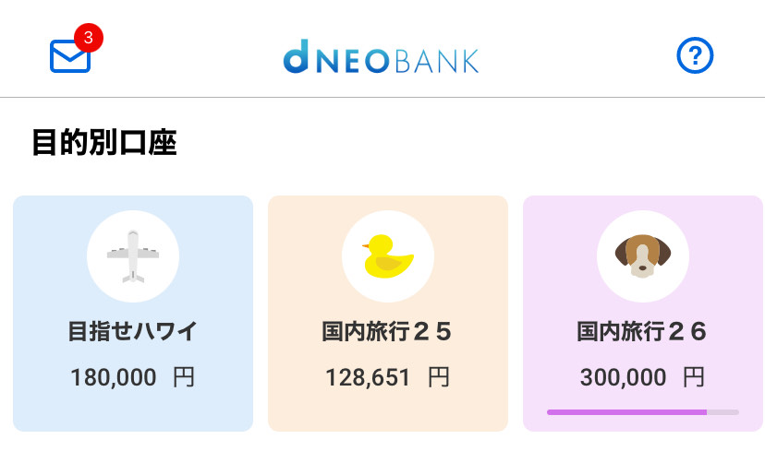Open the 国内旅行26 account title
This screenshot has width=765, height=463.
coord(643,331)
